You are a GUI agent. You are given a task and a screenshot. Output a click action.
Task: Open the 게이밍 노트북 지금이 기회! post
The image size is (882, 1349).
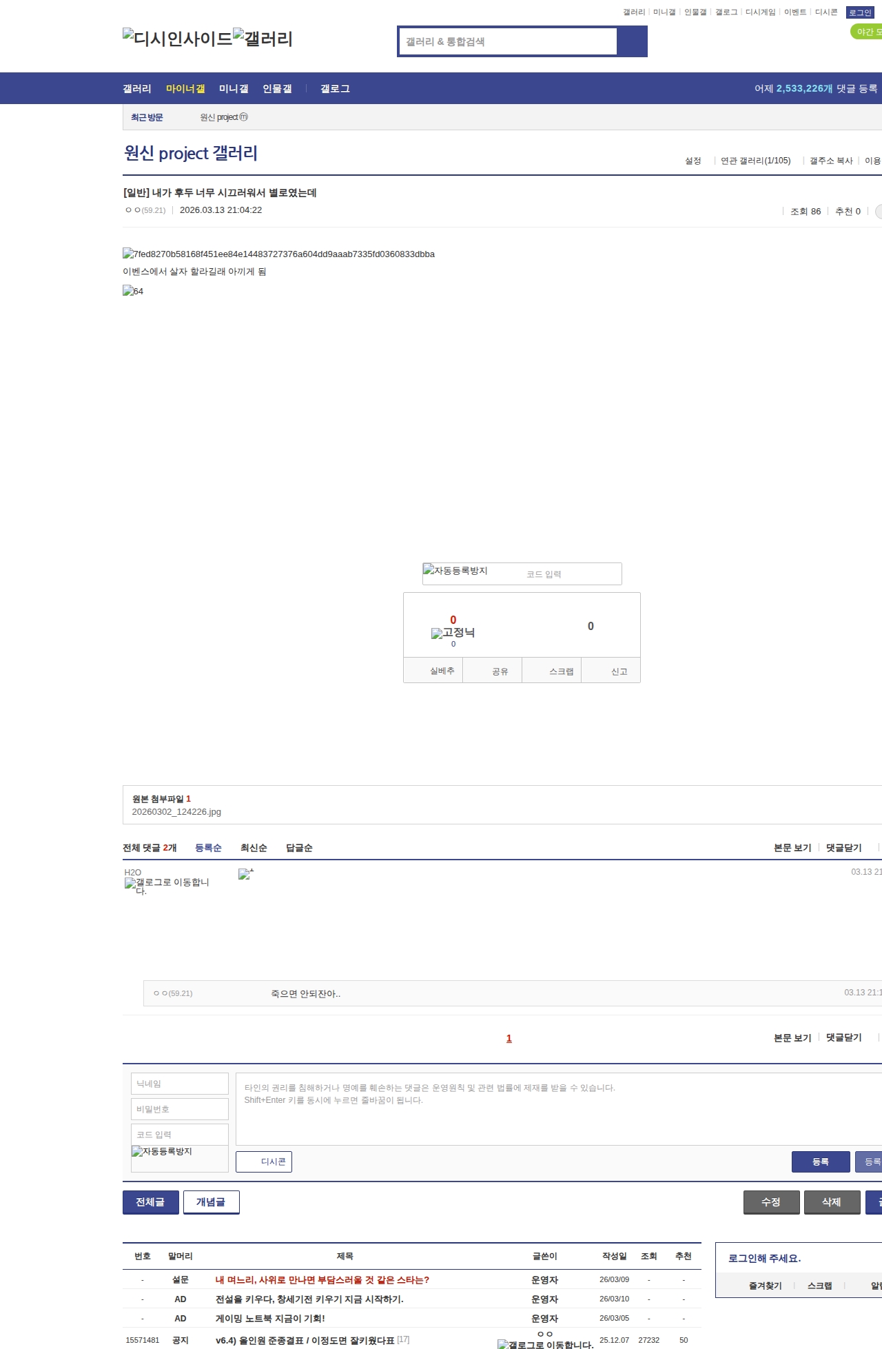tap(270, 1318)
